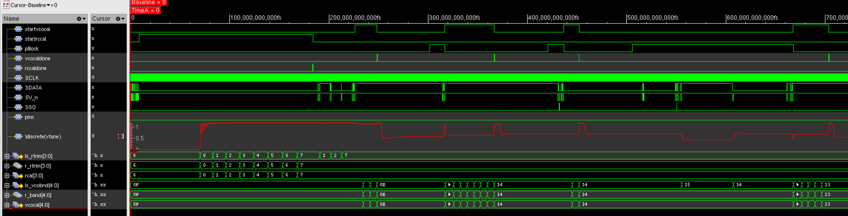Click the 0E segment in the r_band waveform

[x=411, y=194]
